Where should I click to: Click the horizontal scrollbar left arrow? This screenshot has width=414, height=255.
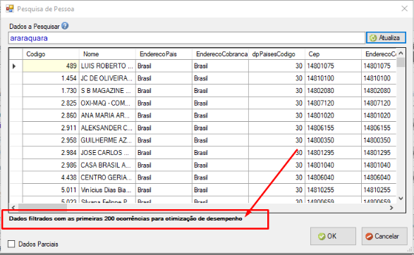point(13,208)
